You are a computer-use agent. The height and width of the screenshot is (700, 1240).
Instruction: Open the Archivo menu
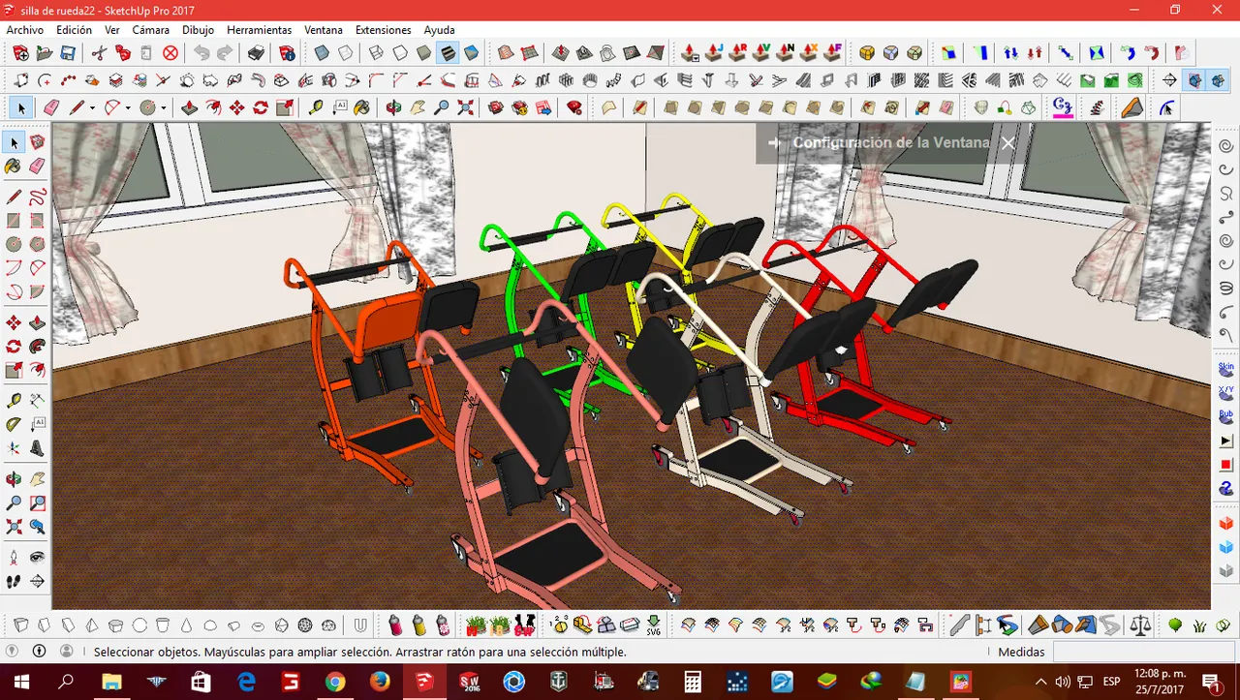[x=25, y=30]
